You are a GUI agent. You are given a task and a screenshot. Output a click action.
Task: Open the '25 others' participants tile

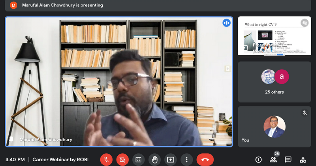[274, 82]
